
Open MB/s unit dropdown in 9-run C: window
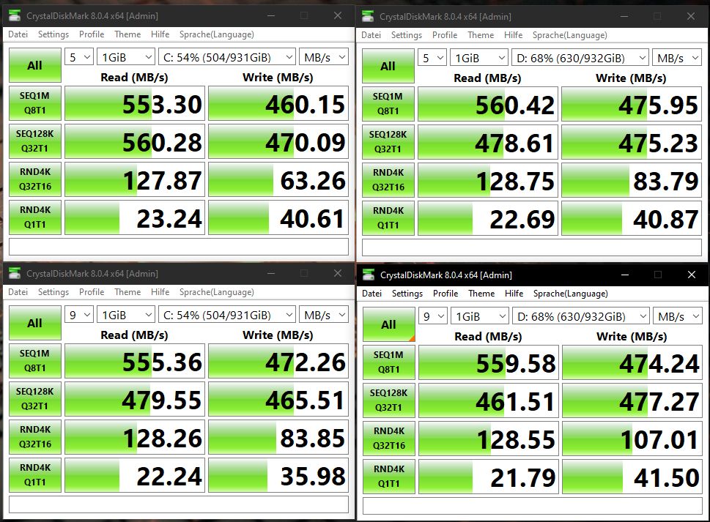click(x=323, y=315)
